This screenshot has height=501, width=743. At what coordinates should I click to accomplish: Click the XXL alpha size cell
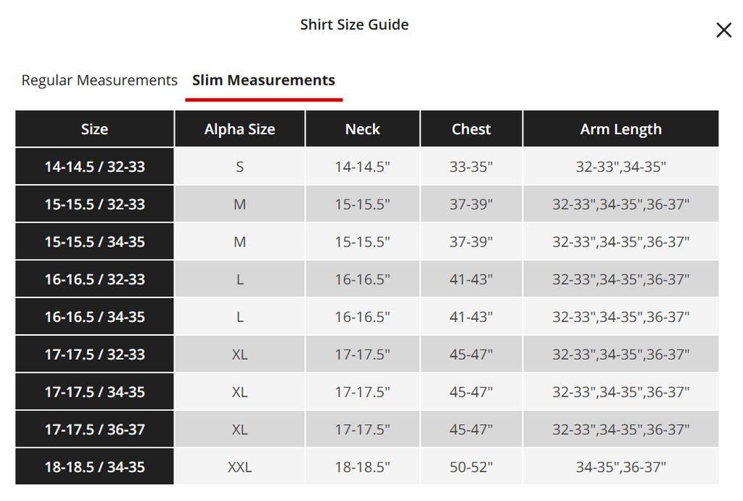point(239,466)
